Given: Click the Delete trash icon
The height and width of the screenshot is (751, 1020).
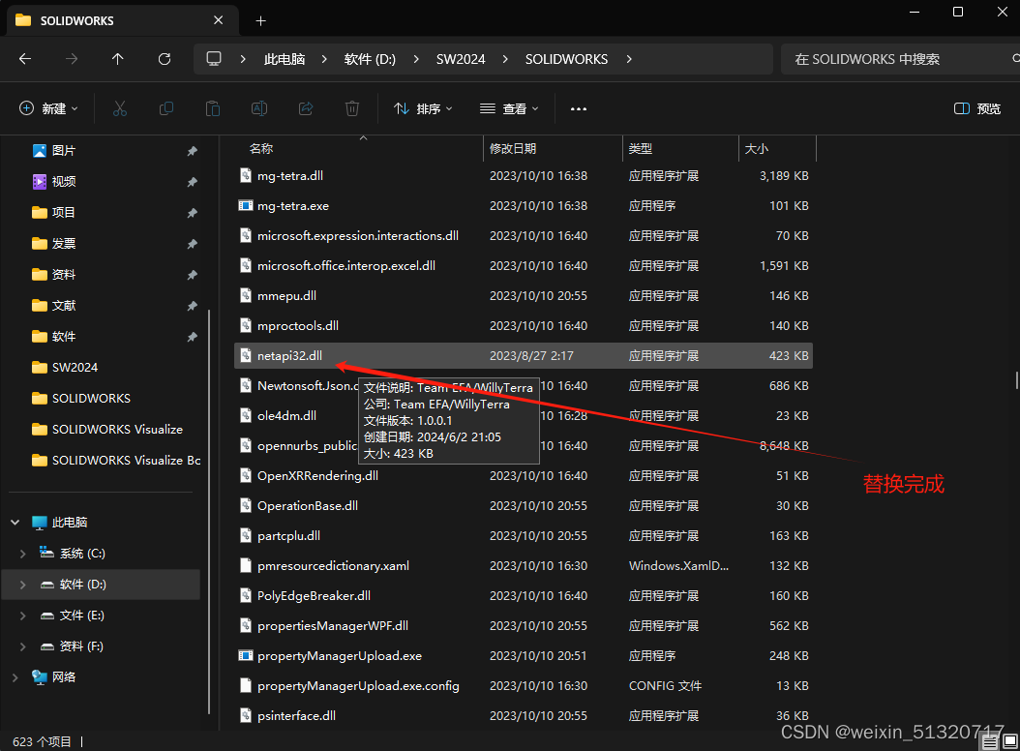Looking at the screenshot, I should point(352,108).
